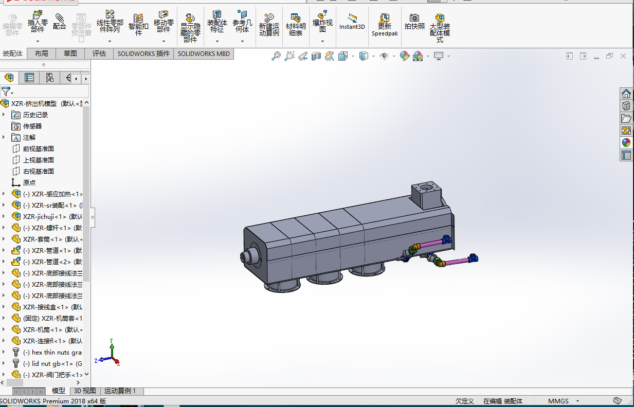Open the SOLIDWORKS 插件 tab
This screenshot has height=407, width=634.
click(143, 53)
